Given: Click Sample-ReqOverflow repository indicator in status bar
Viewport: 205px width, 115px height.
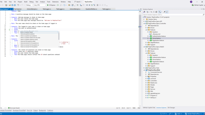Looking at the screenshot, I should tap(193, 114).
